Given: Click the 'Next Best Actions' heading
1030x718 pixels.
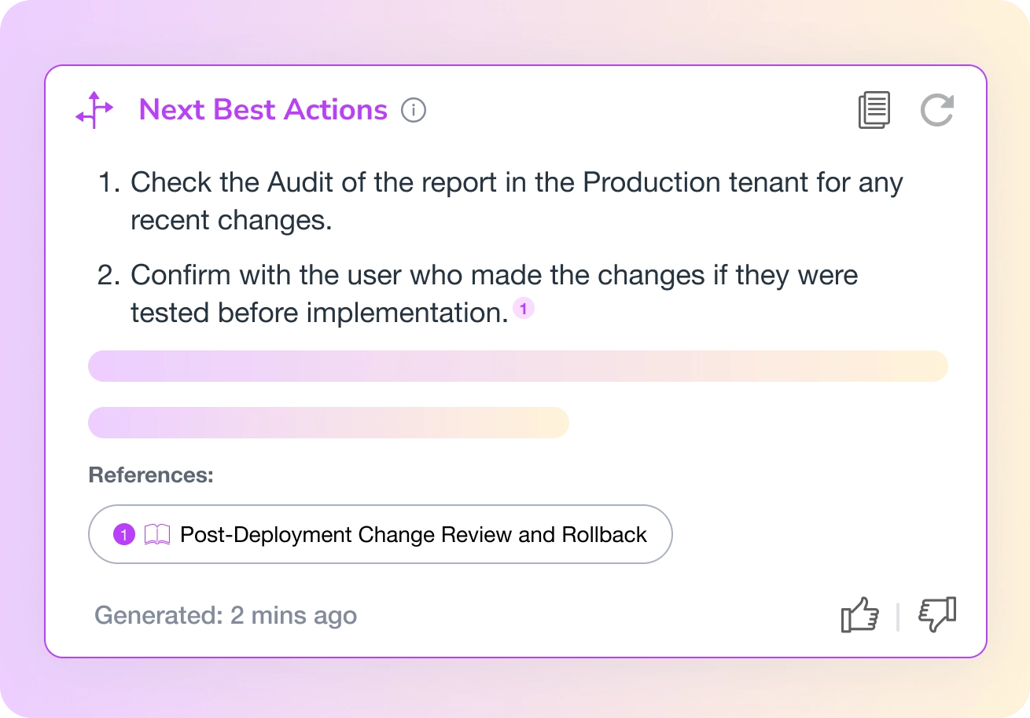Looking at the screenshot, I should [263, 110].
